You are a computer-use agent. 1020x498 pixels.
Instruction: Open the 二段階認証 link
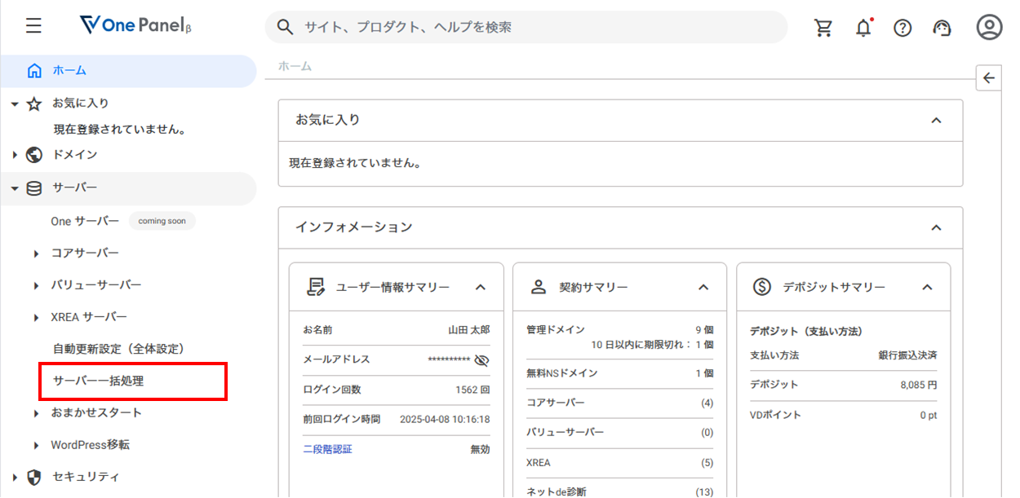point(327,449)
